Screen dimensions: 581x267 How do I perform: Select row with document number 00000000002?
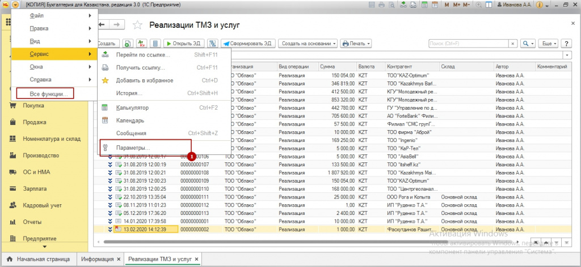pos(331,229)
